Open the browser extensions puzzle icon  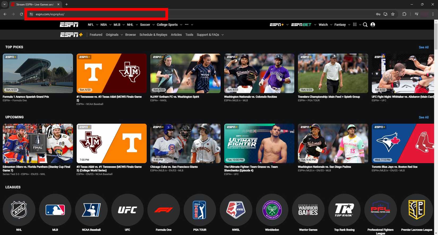pos(404,14)
